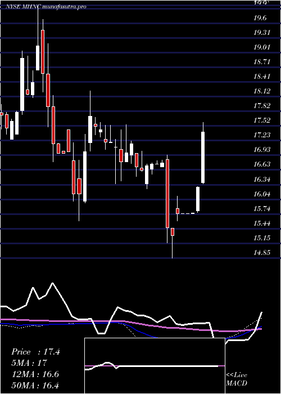
Task: Click the 19.31 price axis label
Action: pos(262,33)
